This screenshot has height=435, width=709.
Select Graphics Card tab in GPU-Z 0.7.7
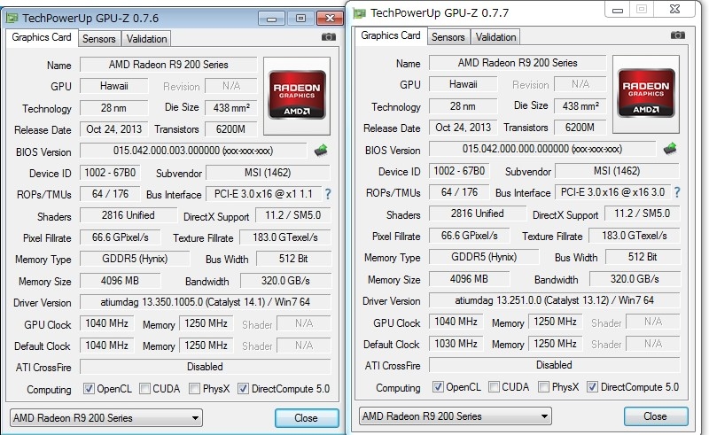pos(391,35)
